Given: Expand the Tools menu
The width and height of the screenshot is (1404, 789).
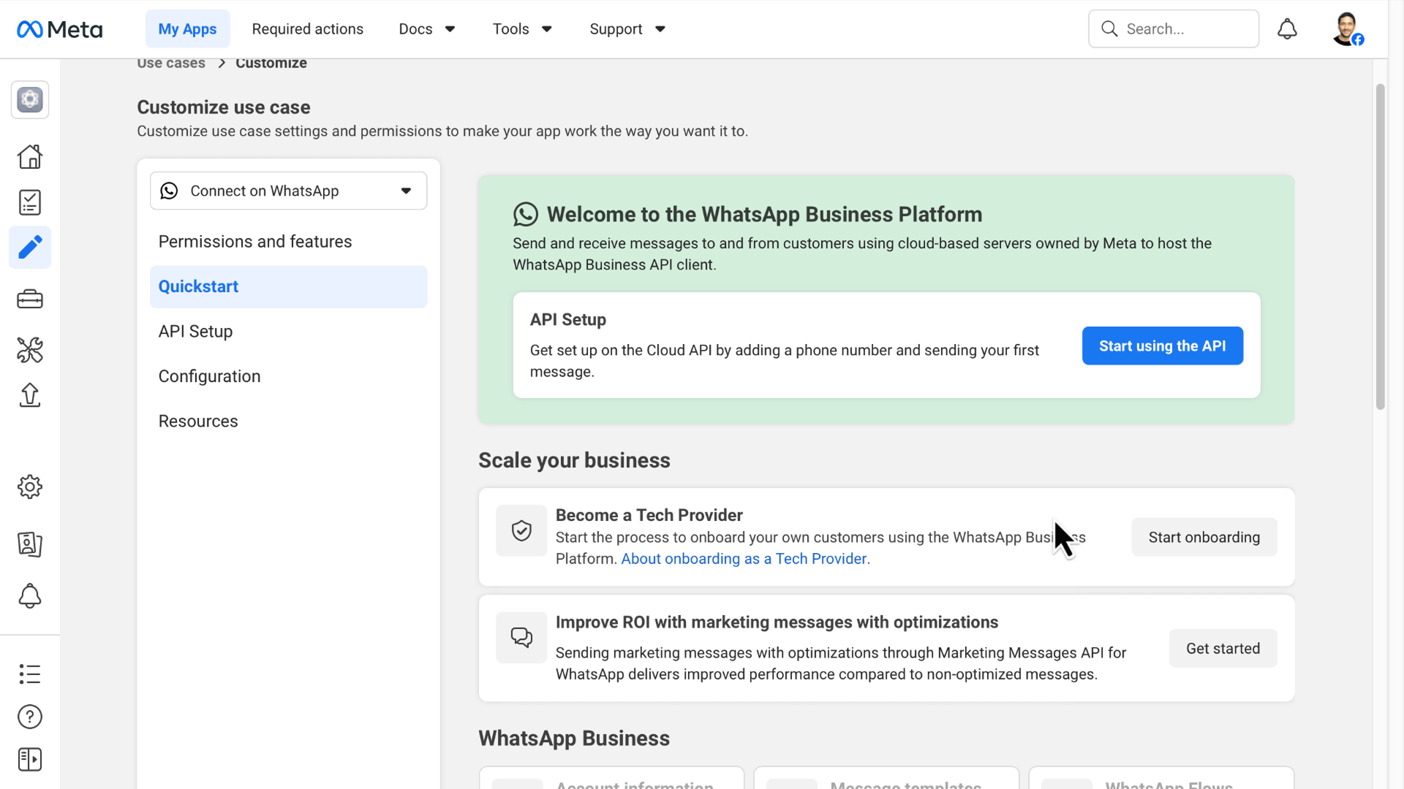Looking at the screenshot, I should point(522,29).
